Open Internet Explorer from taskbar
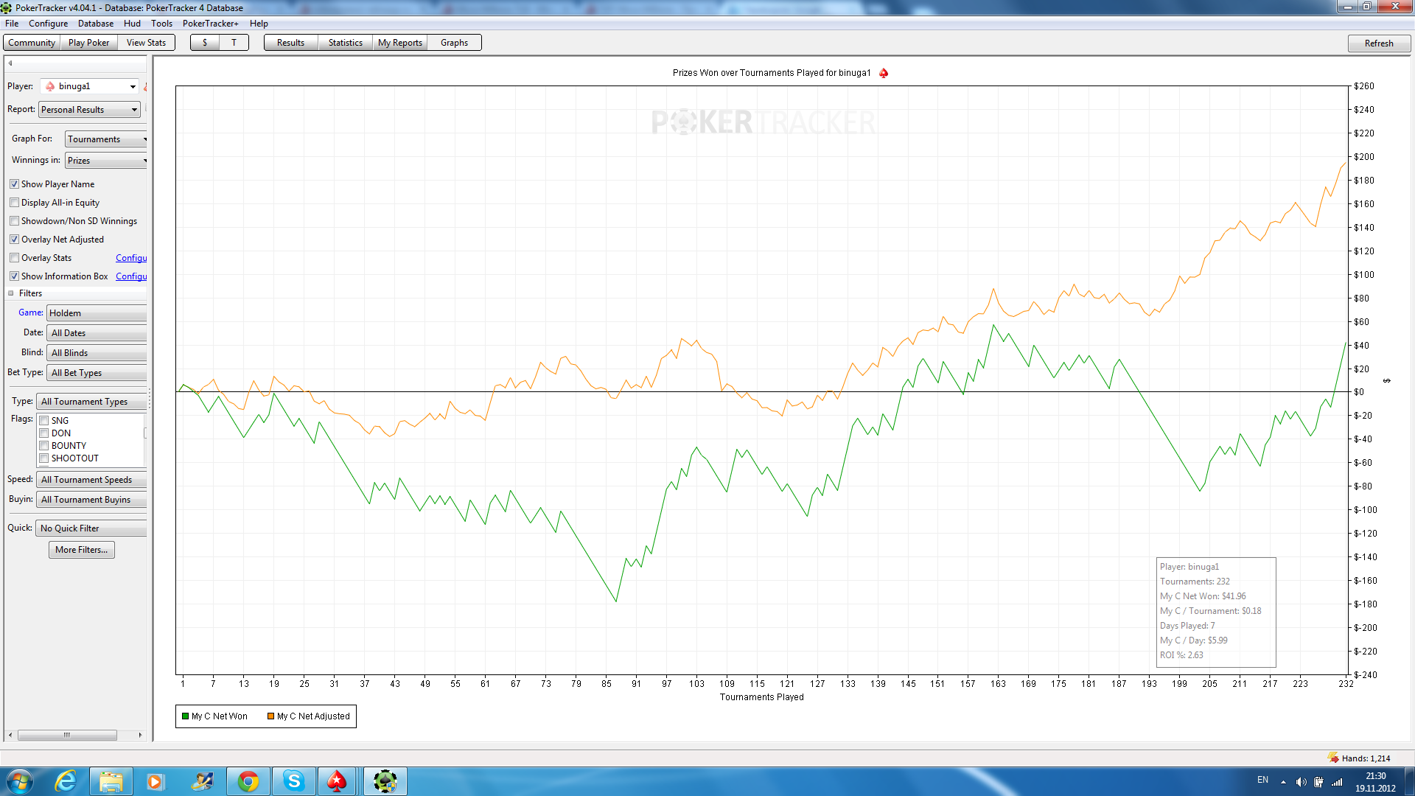The height and width of the screenshot is (796, 1415). 66,781
